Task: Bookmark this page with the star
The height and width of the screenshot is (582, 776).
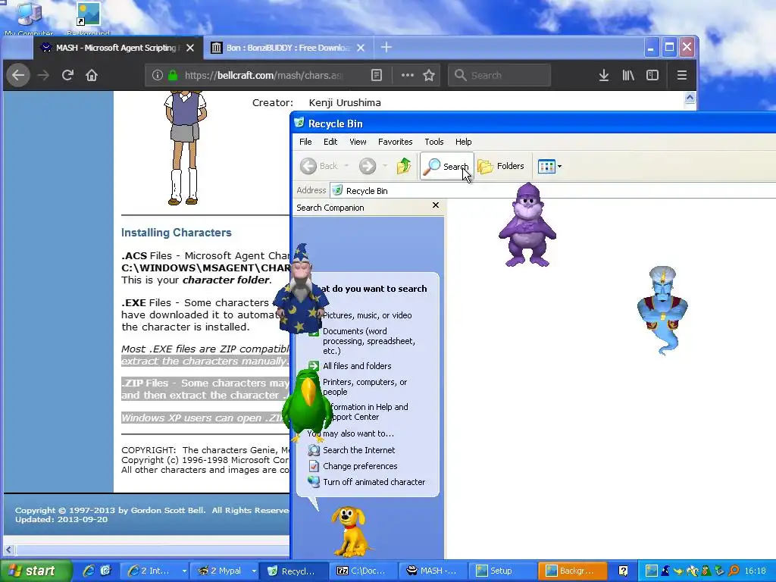Action: pos(429,75)
